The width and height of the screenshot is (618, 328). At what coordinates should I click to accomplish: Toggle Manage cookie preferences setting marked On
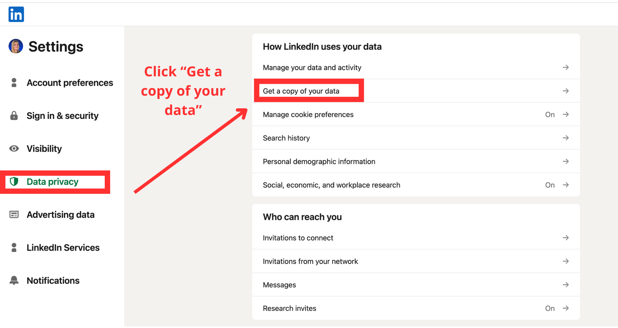tap(550, 114)
